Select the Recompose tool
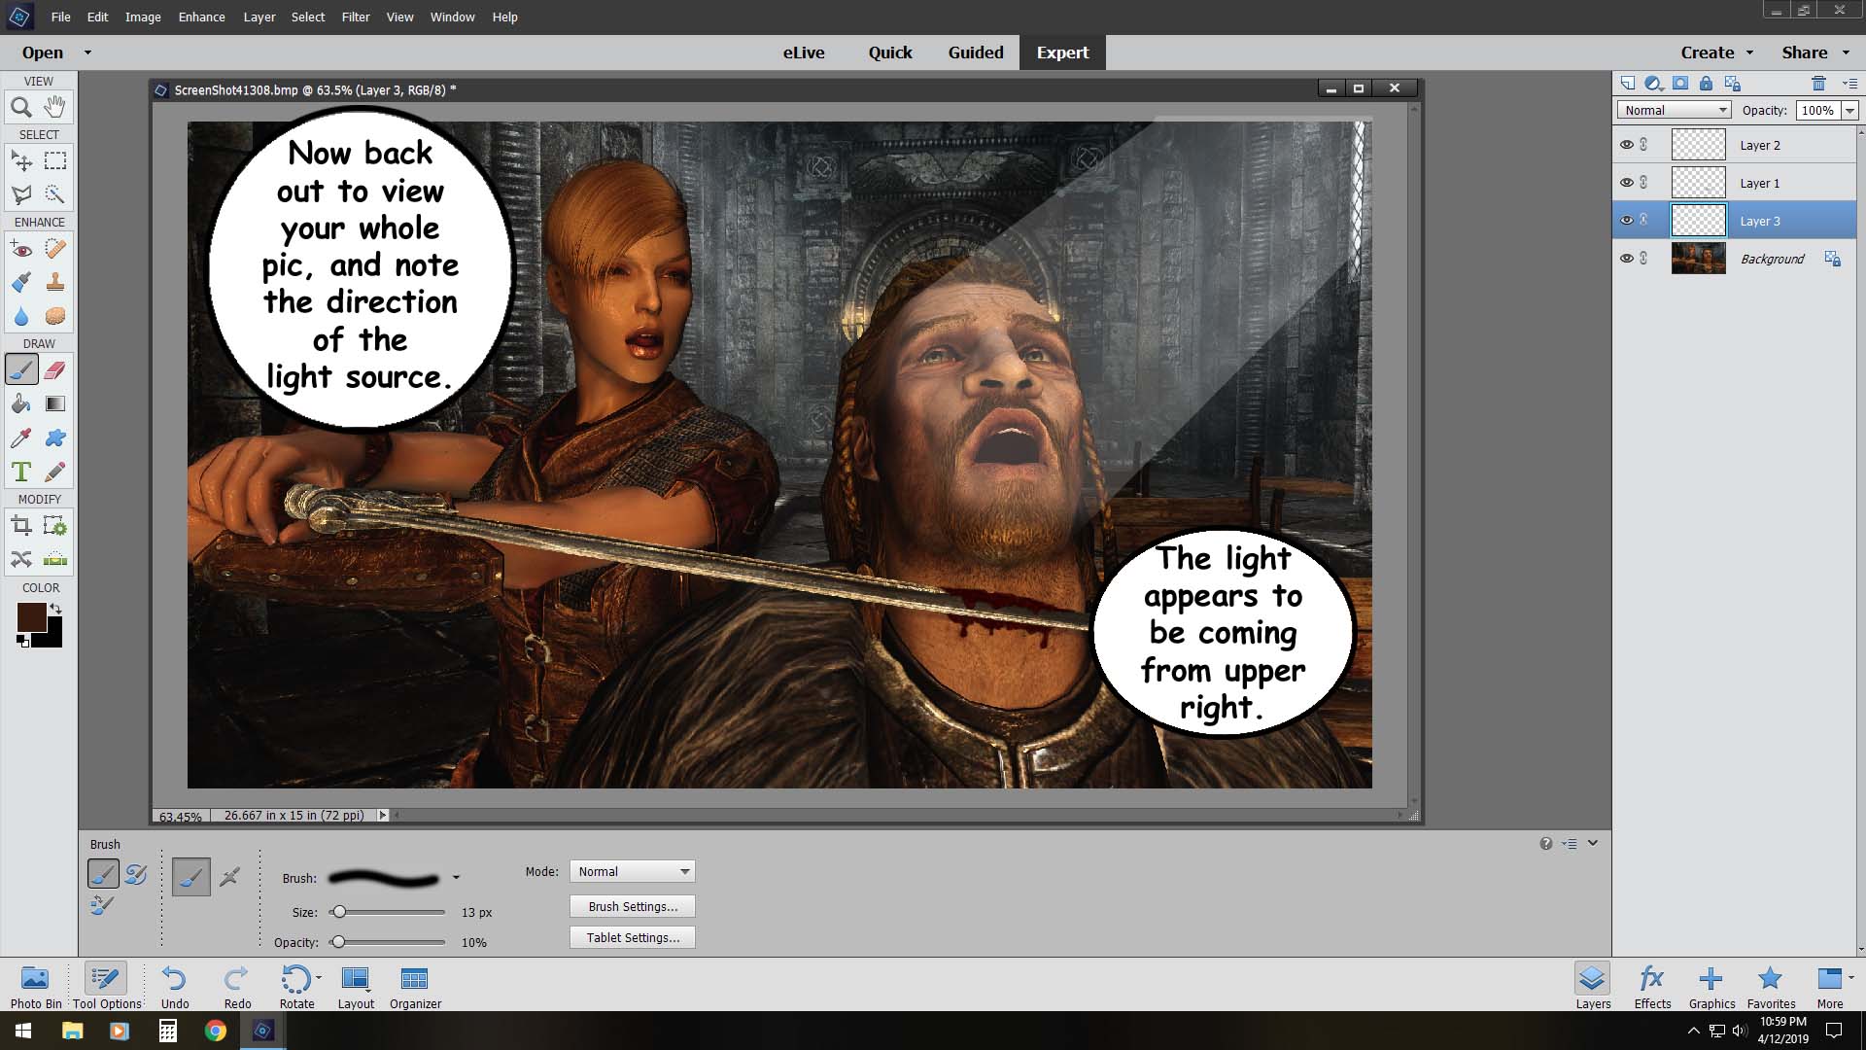Viewport: 1866px width, 1050px height. click(x=55, y=526)
